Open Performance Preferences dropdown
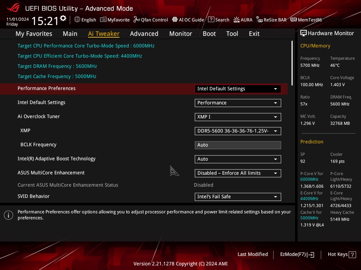 (238, 89)
